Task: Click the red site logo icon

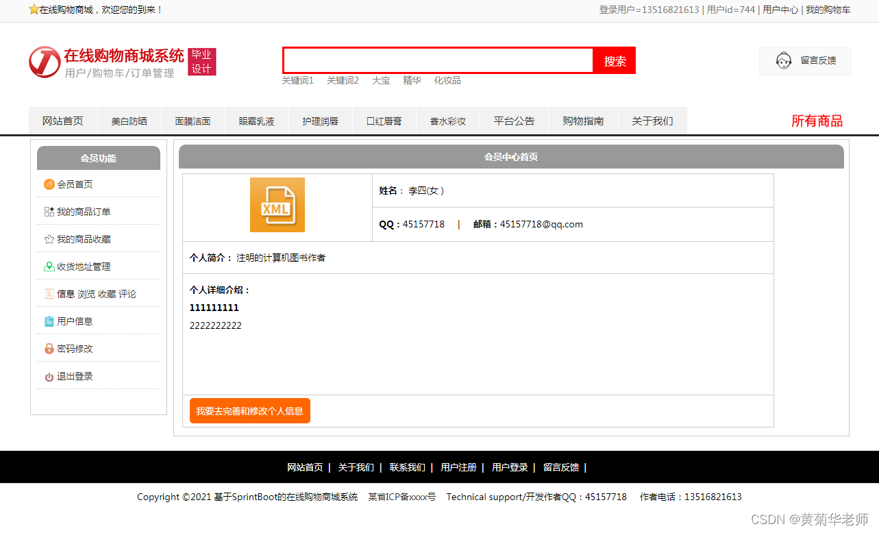Action: point(45,62)
